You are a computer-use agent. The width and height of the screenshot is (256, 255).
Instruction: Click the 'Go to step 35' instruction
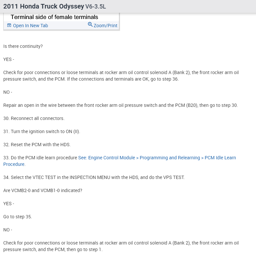pyautogui.click(x=18, y=217)
